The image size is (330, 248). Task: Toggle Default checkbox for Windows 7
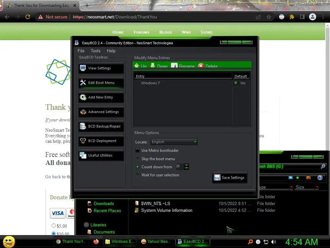coord(236,83)
